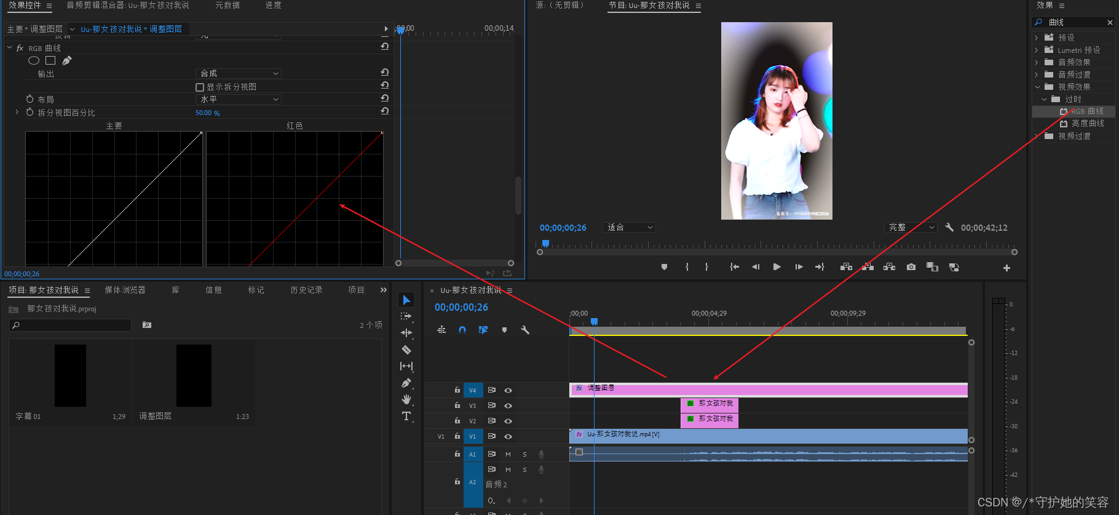The width and height of the screenshot is (1119, 515).
Task: Toggle linked selection in timeline
Action: click(483, 330)
